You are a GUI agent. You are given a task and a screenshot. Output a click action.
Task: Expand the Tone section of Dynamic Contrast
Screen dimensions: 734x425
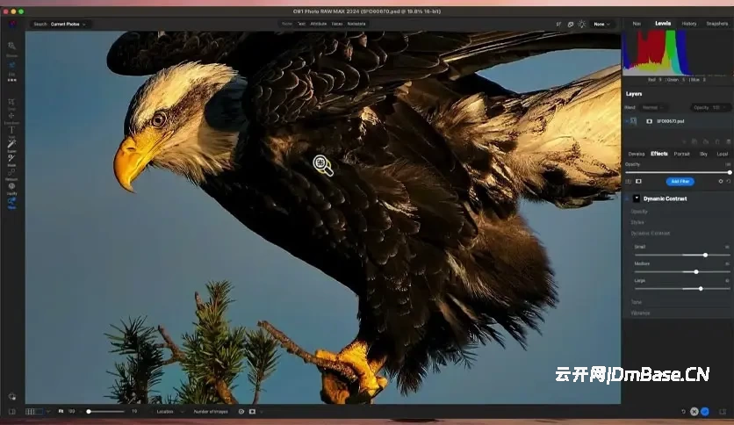click(637, 302)
